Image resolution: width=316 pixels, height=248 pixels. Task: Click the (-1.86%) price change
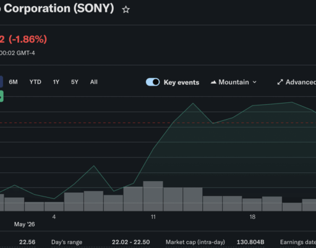click(x=28, y=39)
